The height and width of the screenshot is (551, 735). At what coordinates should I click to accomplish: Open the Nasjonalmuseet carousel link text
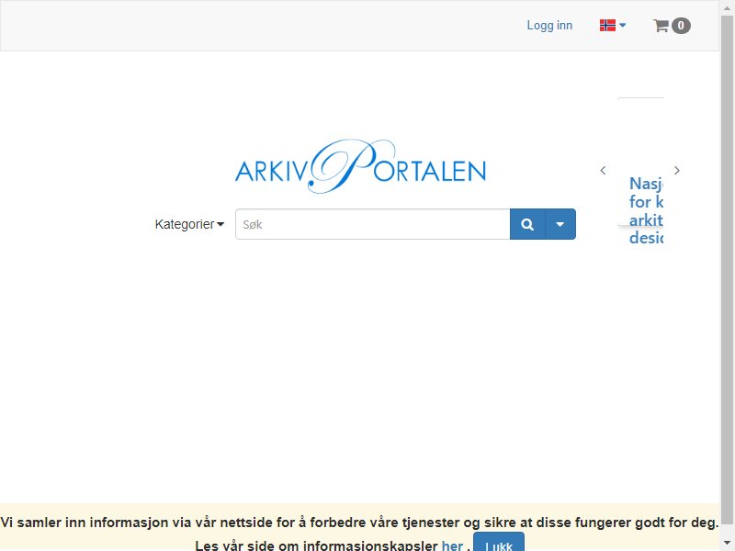pos(646,210)
